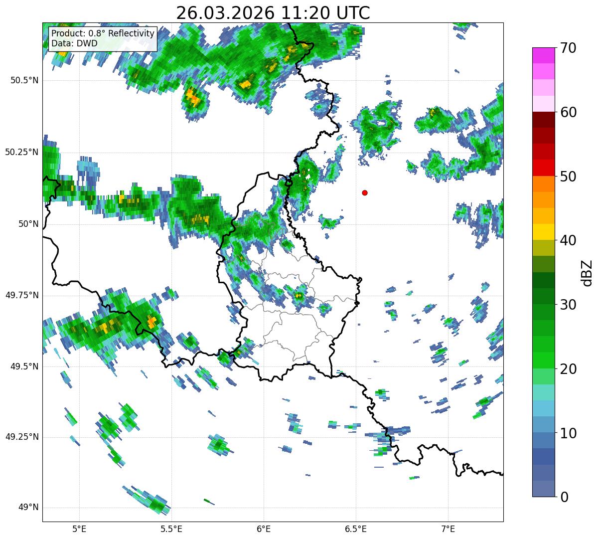Click the longitude label '6°E'
Viewport: 599px width, 539px height.
pyautogui.click(x=264, y=529)
